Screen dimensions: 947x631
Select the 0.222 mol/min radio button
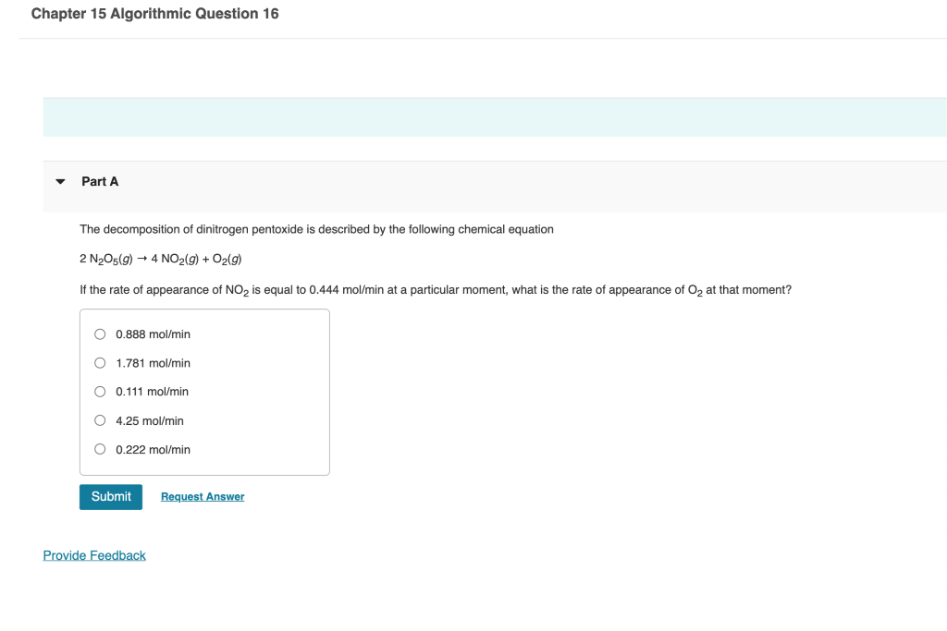99,449
